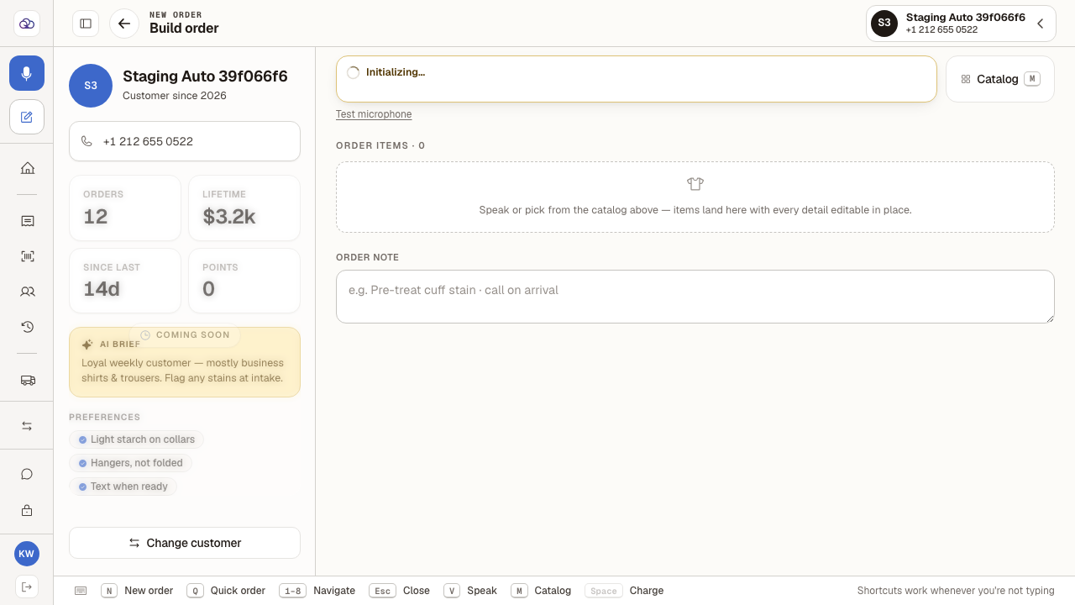Click the Points 0 stat card
This screenshot has height=605, width=1075.
click(x=244, y=281)
